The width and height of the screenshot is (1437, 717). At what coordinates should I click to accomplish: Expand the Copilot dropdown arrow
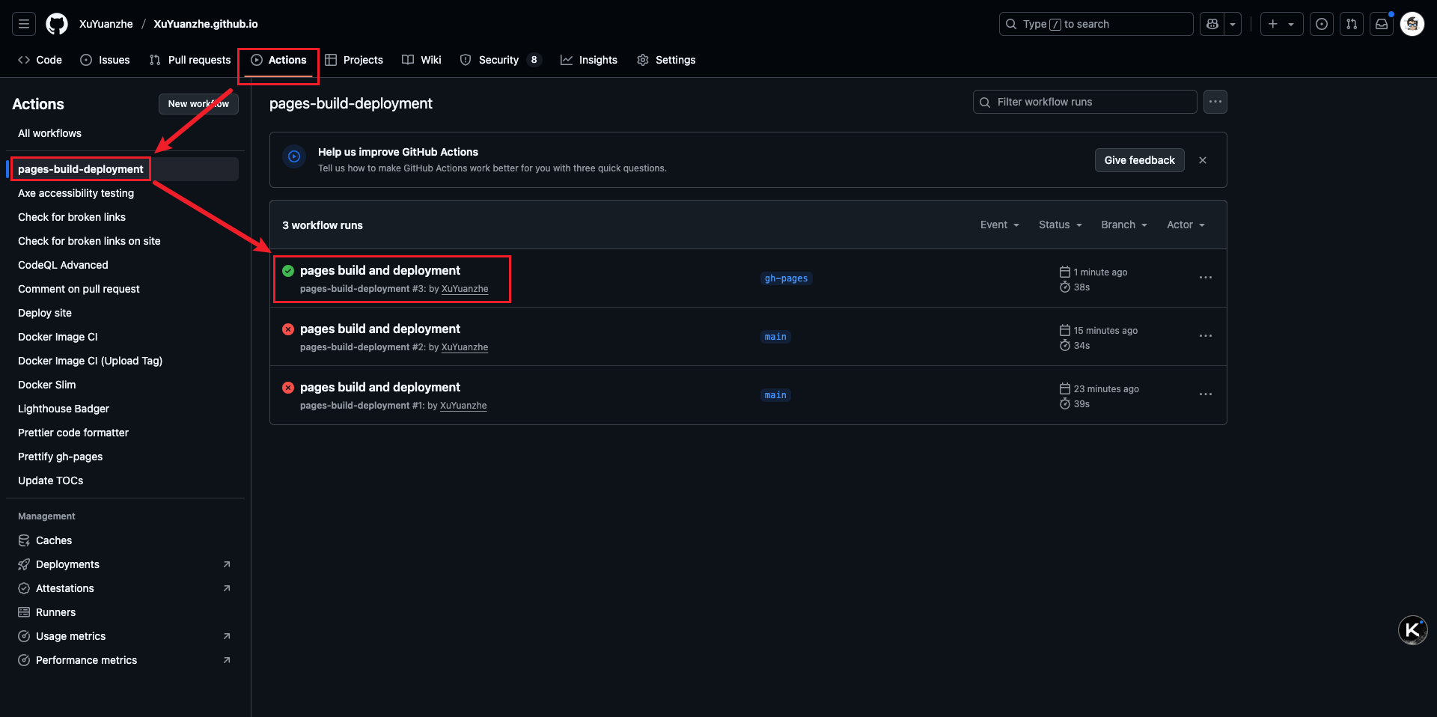pyautogui.click(x=1233, y=24)
